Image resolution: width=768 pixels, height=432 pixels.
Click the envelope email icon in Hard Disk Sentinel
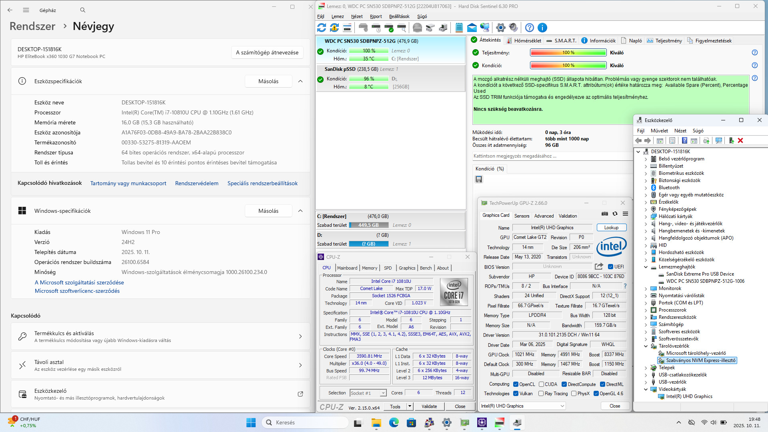coord(472,28)
